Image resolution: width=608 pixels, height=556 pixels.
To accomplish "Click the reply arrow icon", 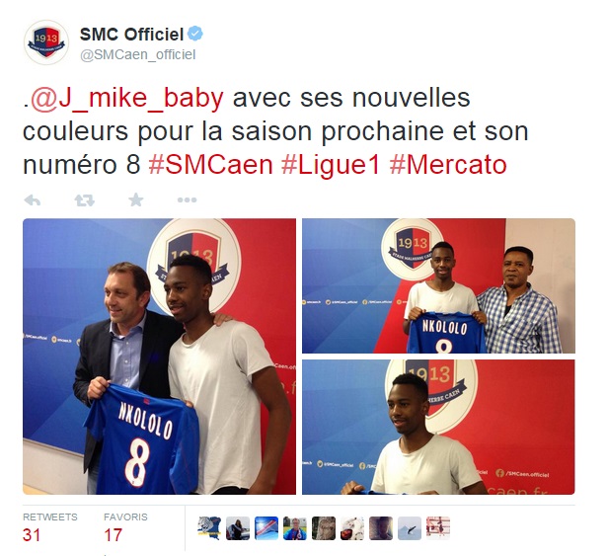I will tap(33, 200).
